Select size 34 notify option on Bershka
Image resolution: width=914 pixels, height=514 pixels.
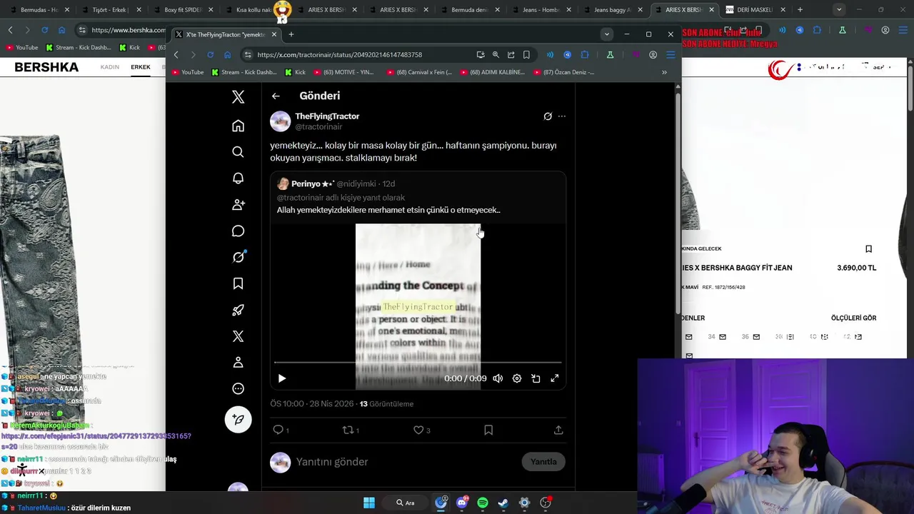point(716,337)
